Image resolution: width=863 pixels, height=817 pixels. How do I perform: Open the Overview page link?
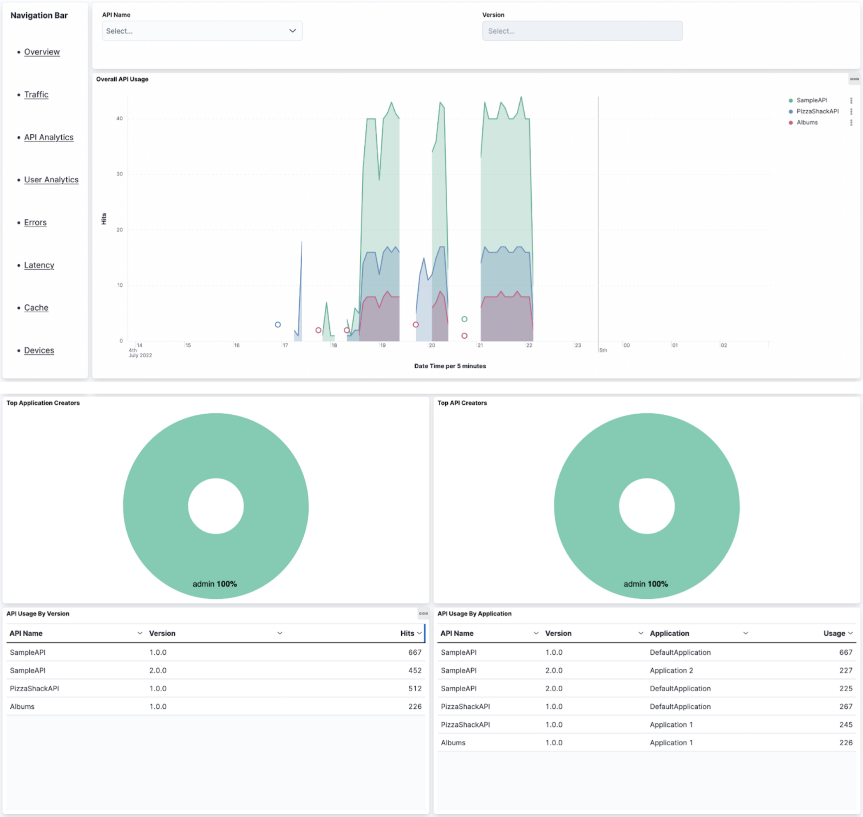coord(42,51)
